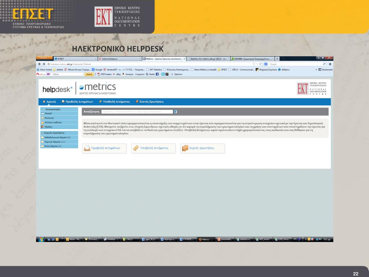The width and height of the screenshot is (369, 277).
Task: Open the Coupons toolbar dropdown
Action: (140, 74)
